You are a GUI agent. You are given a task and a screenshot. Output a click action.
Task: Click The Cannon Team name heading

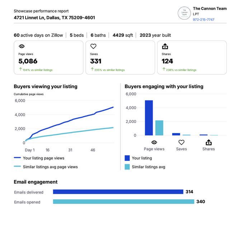[210, 9]
